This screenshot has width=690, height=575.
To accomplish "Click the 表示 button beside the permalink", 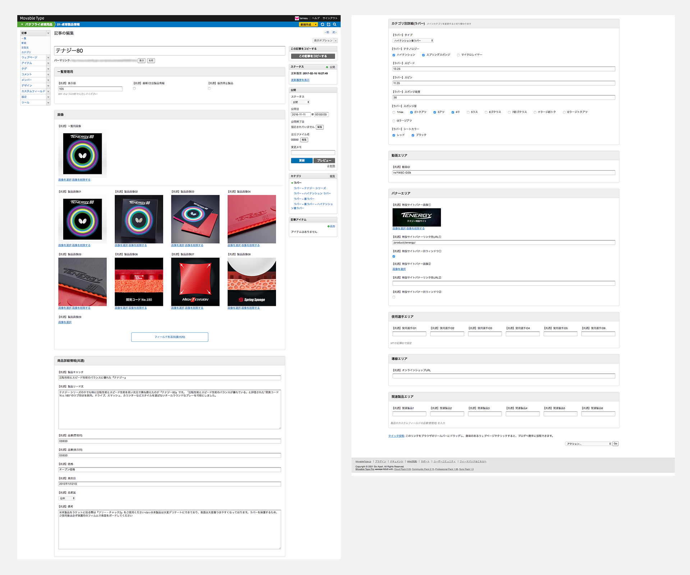I will click(142, 61).
